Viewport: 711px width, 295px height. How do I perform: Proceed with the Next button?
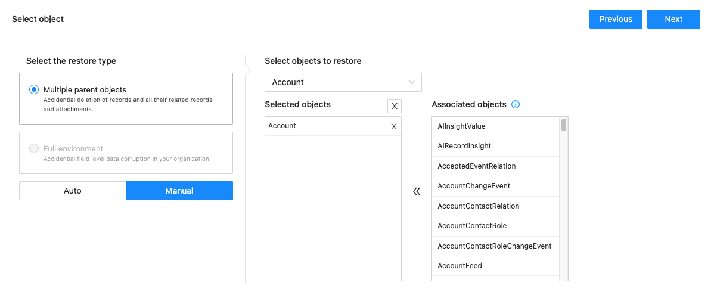673,19
